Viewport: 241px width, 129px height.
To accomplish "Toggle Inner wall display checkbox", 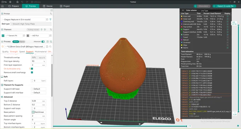I will point(228,16).
